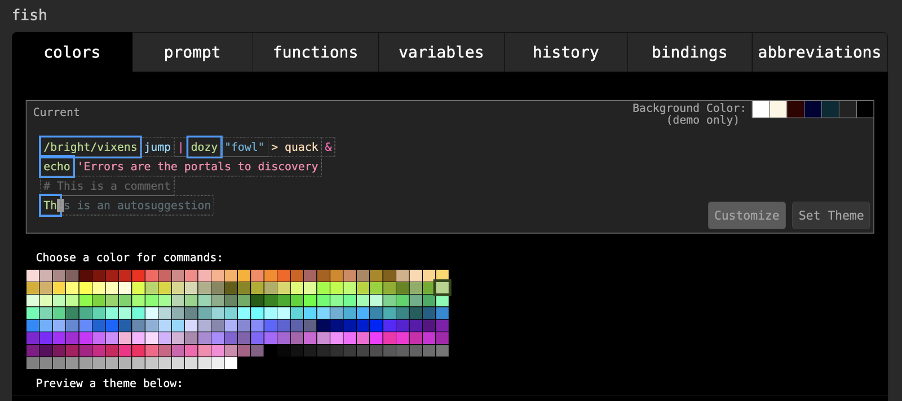The height and width of the screenshot is (401, 902).
Task: Select the pipe character in the demo
Action: 180,147
